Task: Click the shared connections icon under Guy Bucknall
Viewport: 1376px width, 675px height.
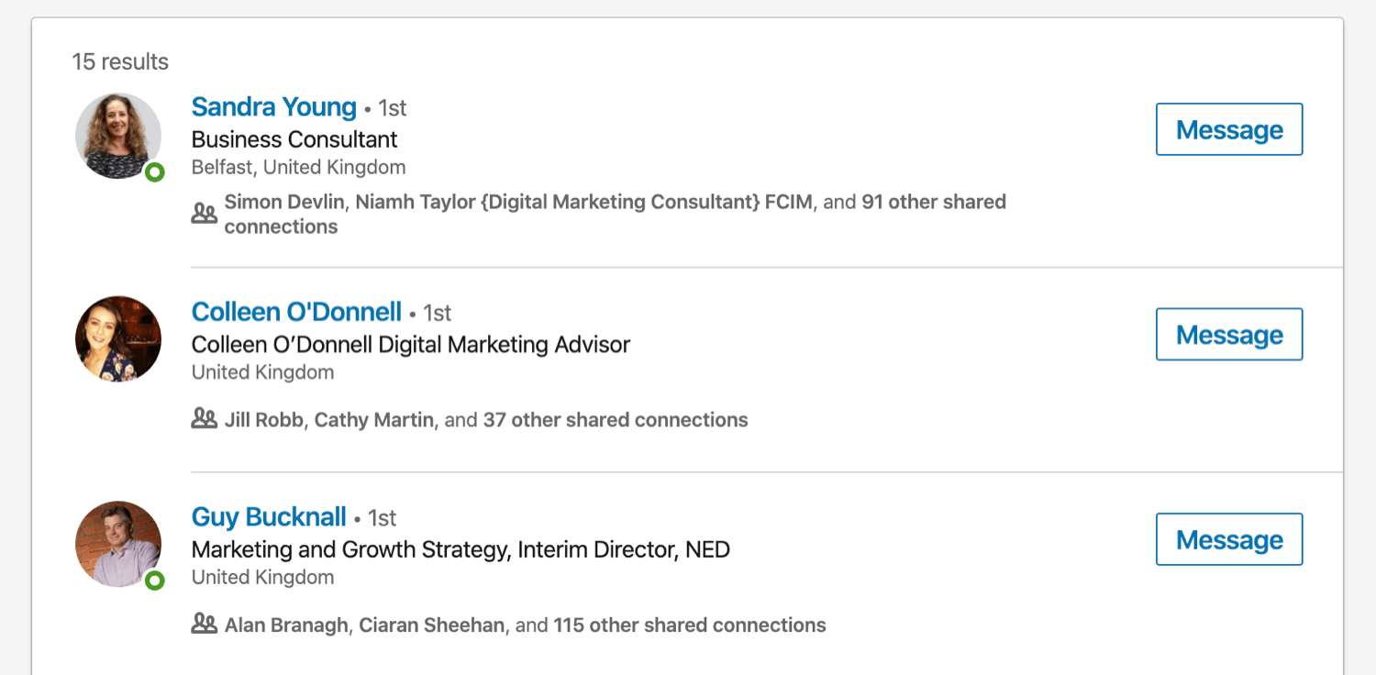Action: pos(204,624)
